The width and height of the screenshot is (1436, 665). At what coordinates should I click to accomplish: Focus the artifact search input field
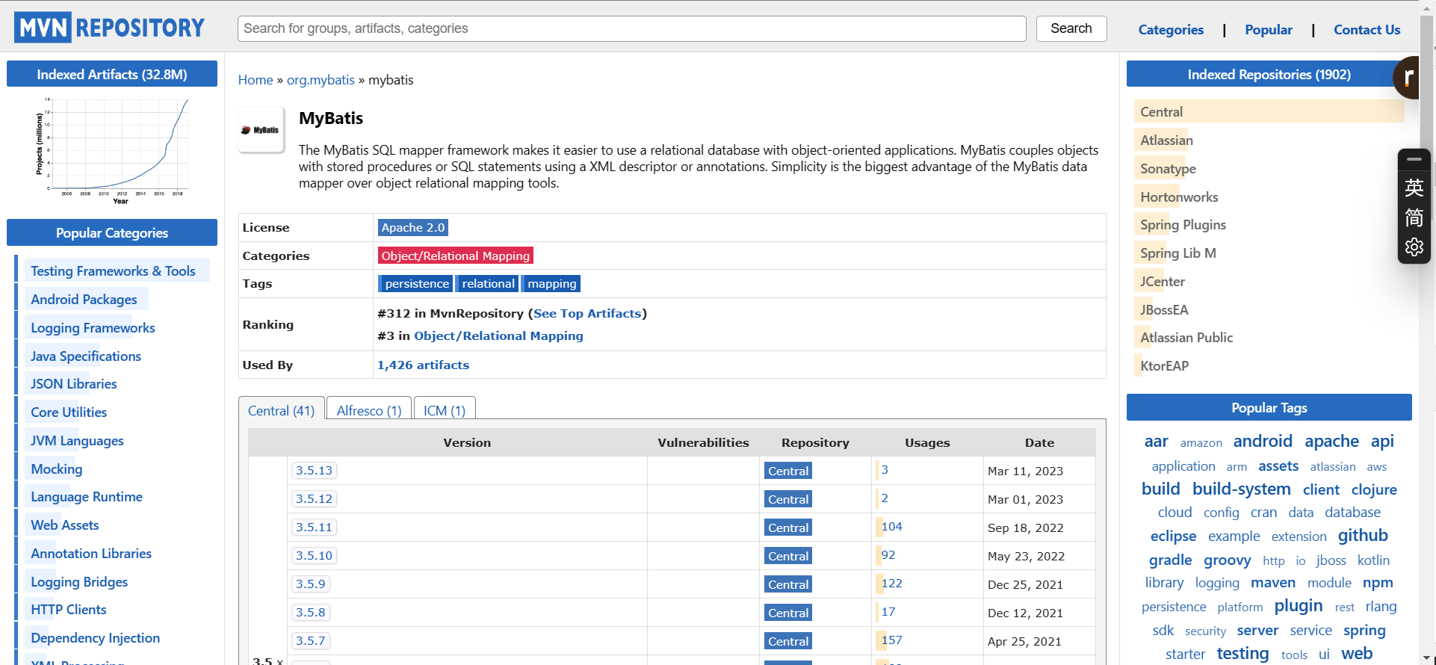(631, 28)
